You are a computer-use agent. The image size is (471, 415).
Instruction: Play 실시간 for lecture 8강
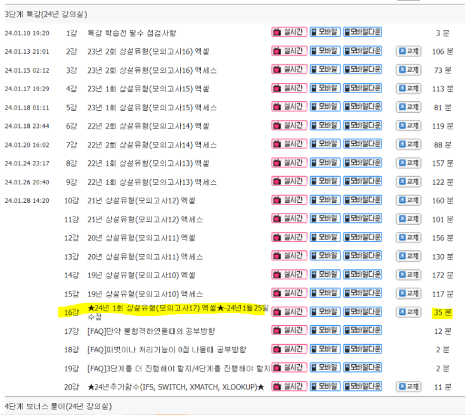[x=289, y=162]
